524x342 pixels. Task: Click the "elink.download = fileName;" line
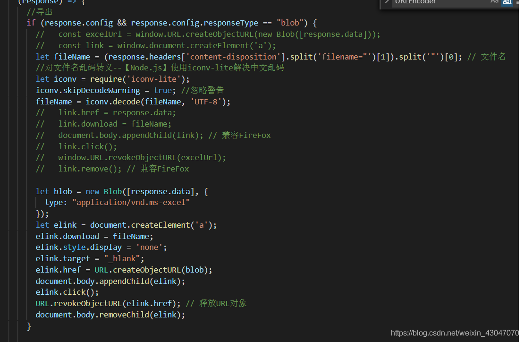click(94, 236)
